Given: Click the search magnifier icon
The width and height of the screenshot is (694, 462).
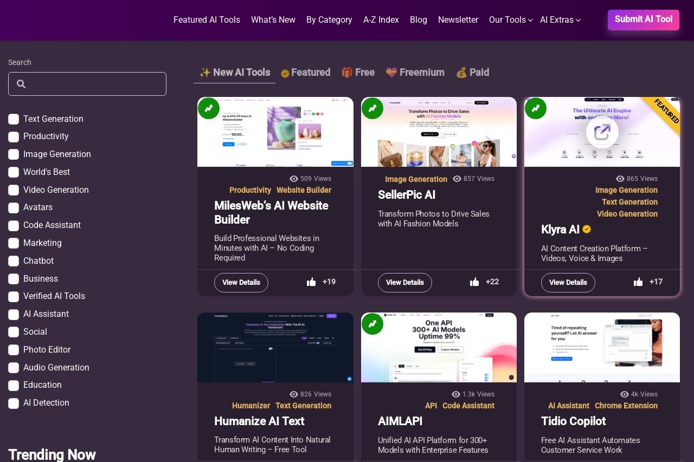Looking at the screenshot, I should [x=21, y=84].
